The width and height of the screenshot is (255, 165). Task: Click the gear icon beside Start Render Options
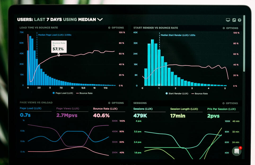click(224, 28)
